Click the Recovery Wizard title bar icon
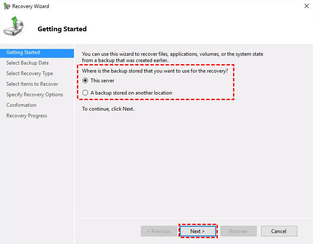Screen dimensions: 313x244 click(7, 6)
